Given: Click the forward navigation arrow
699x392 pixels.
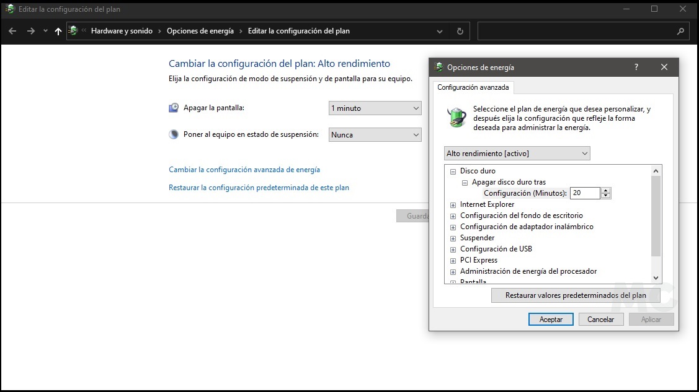Looking at the screenshot, I should [30, 31].
